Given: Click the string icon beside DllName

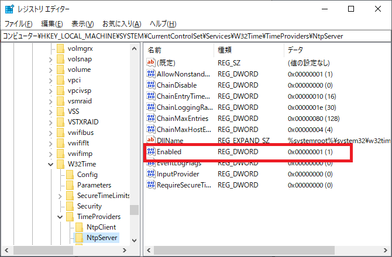Looking at the screenshot, I should tap(151, 141).
